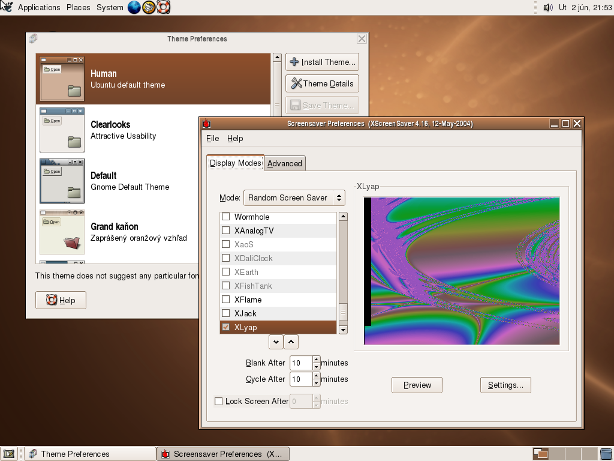The width and height of the screenshot is (614, 461).
Task: Open the File menu in Screensaver Preferences
Action: 213,139
